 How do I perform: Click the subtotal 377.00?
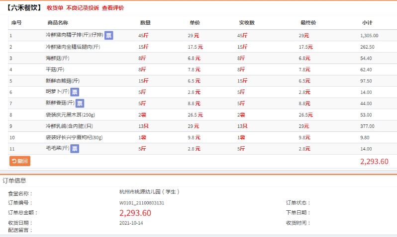[367, 126]
